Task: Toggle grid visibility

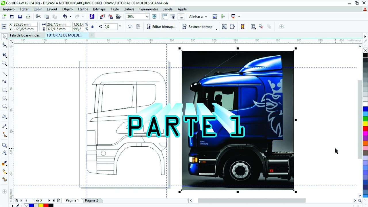Action: tap(173, 17)
